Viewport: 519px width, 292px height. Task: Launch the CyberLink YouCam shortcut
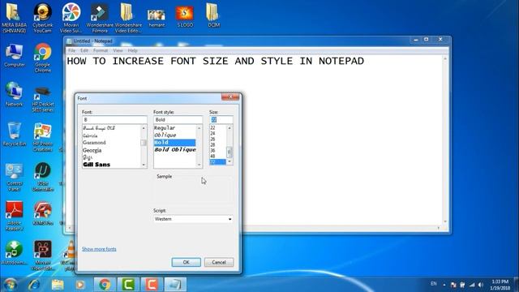click(42, 17)
